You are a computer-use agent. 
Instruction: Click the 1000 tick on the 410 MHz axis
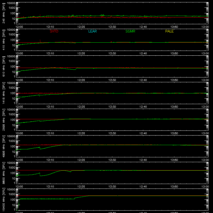tap(12, 35)
